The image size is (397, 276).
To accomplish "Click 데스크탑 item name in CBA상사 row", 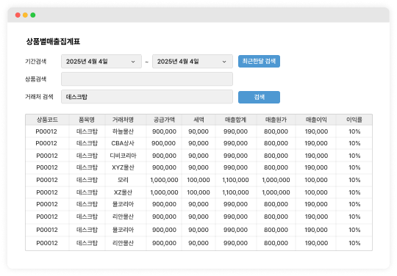I will click(87, 143).
